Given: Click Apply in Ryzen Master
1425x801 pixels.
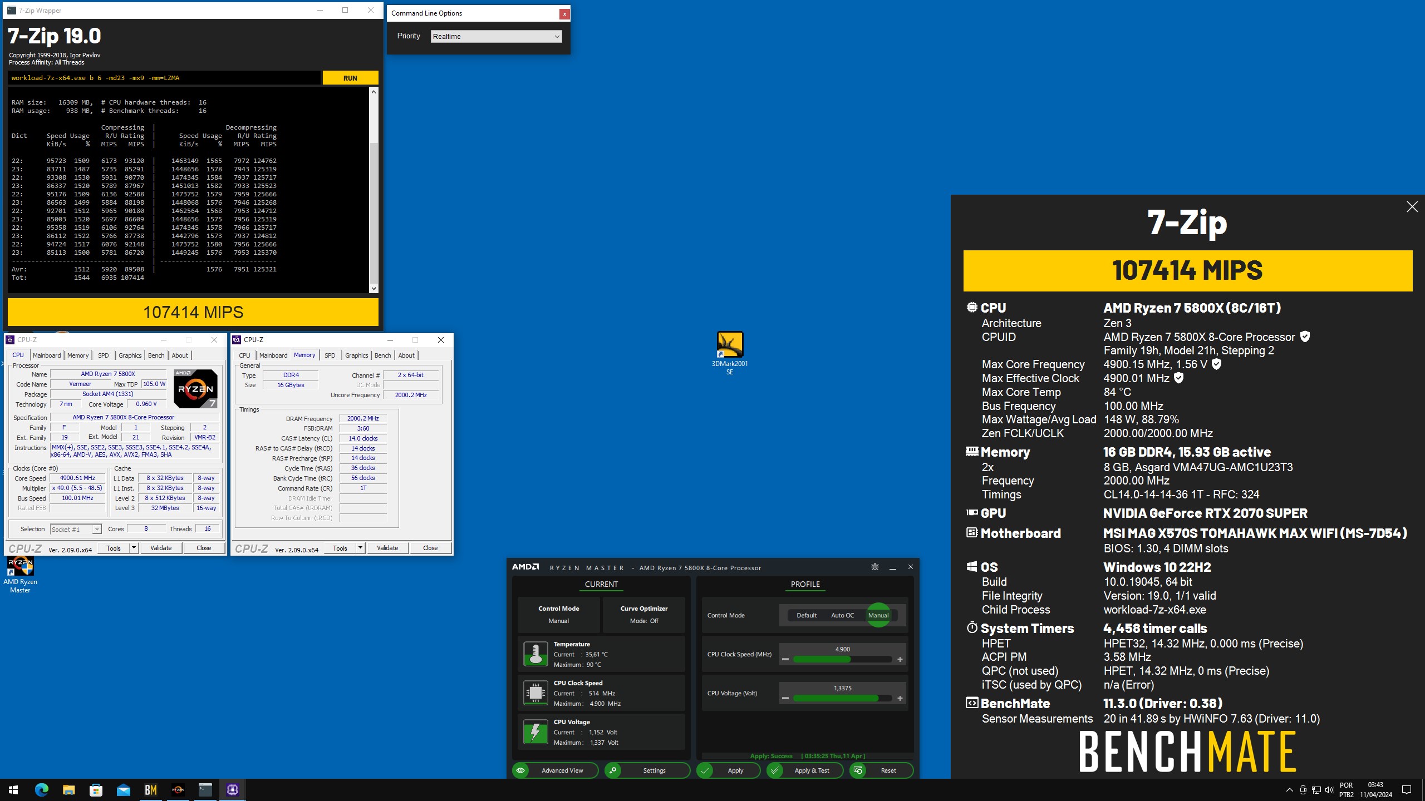Looking at the screenshot, I should 728,770.
